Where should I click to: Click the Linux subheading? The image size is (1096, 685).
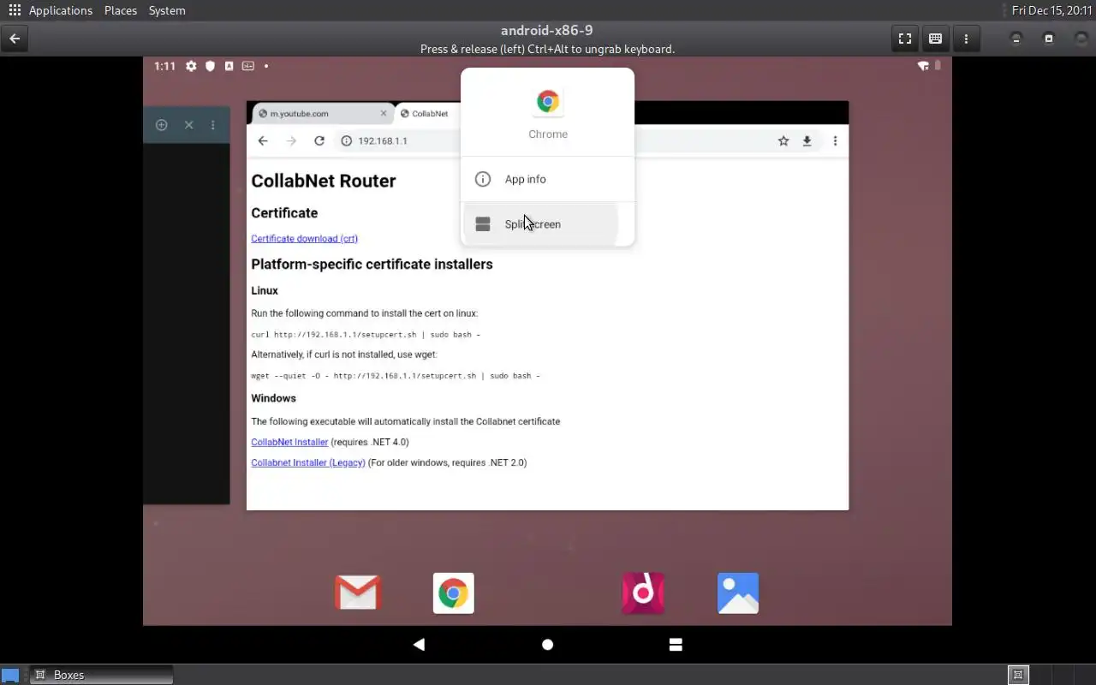click(265, 290)
